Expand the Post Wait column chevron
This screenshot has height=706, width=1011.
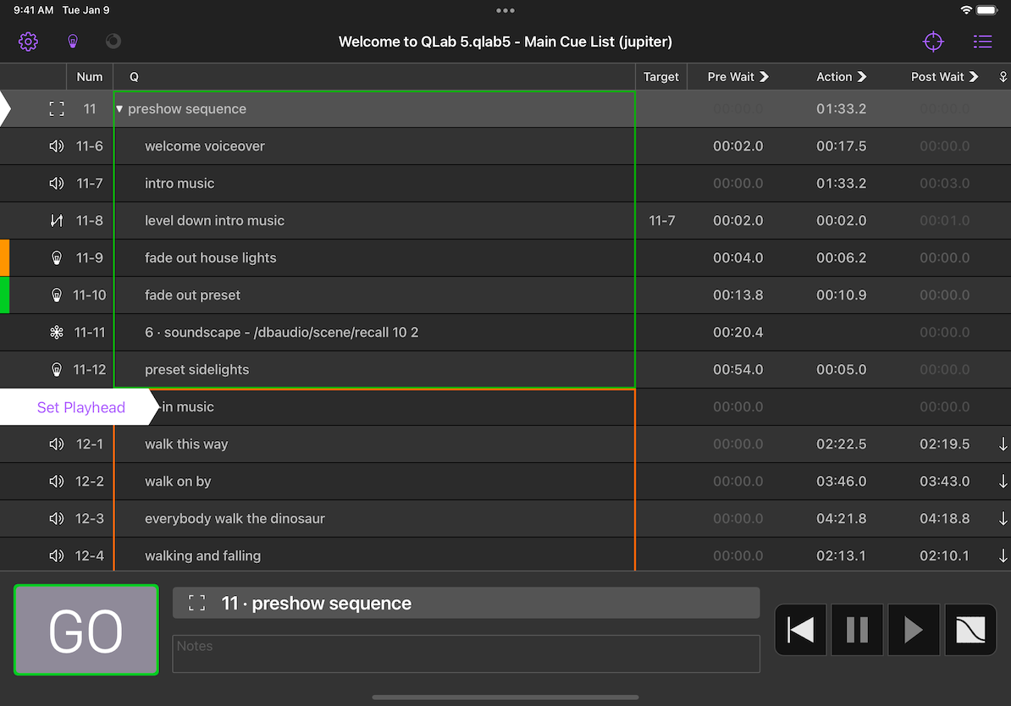[x=974, y=77]
